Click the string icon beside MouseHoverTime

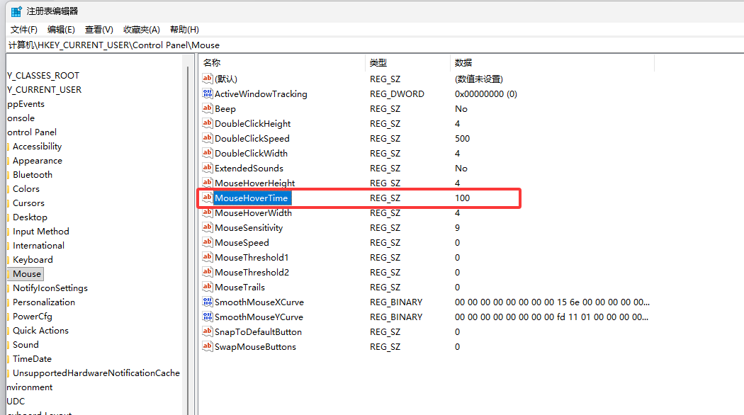point(208,198)
